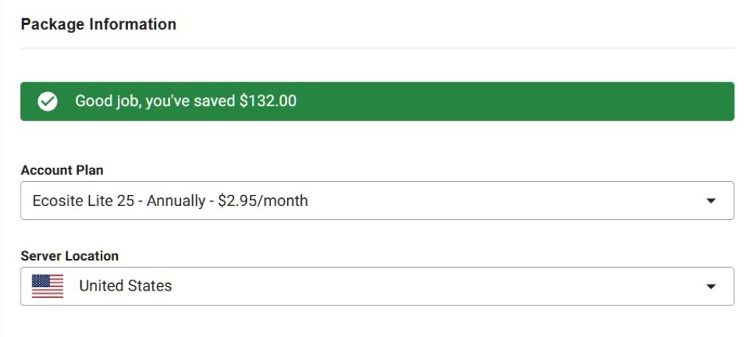Screen dimensions: 754x337
Task: Click right end of the green banner
Action: [x=718, y=102]
